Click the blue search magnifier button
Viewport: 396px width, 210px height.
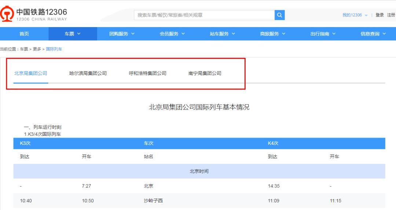(x=279, y=15)
